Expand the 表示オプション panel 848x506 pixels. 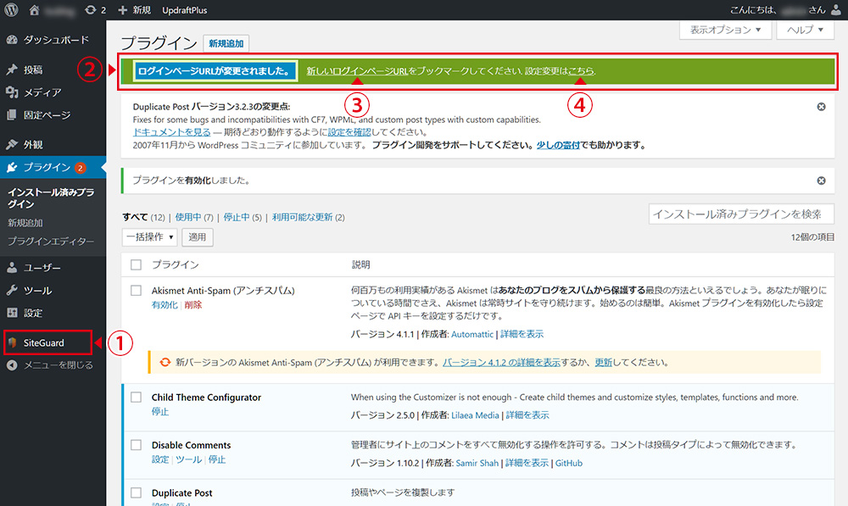pyautogui.click(x=725, y=30)
